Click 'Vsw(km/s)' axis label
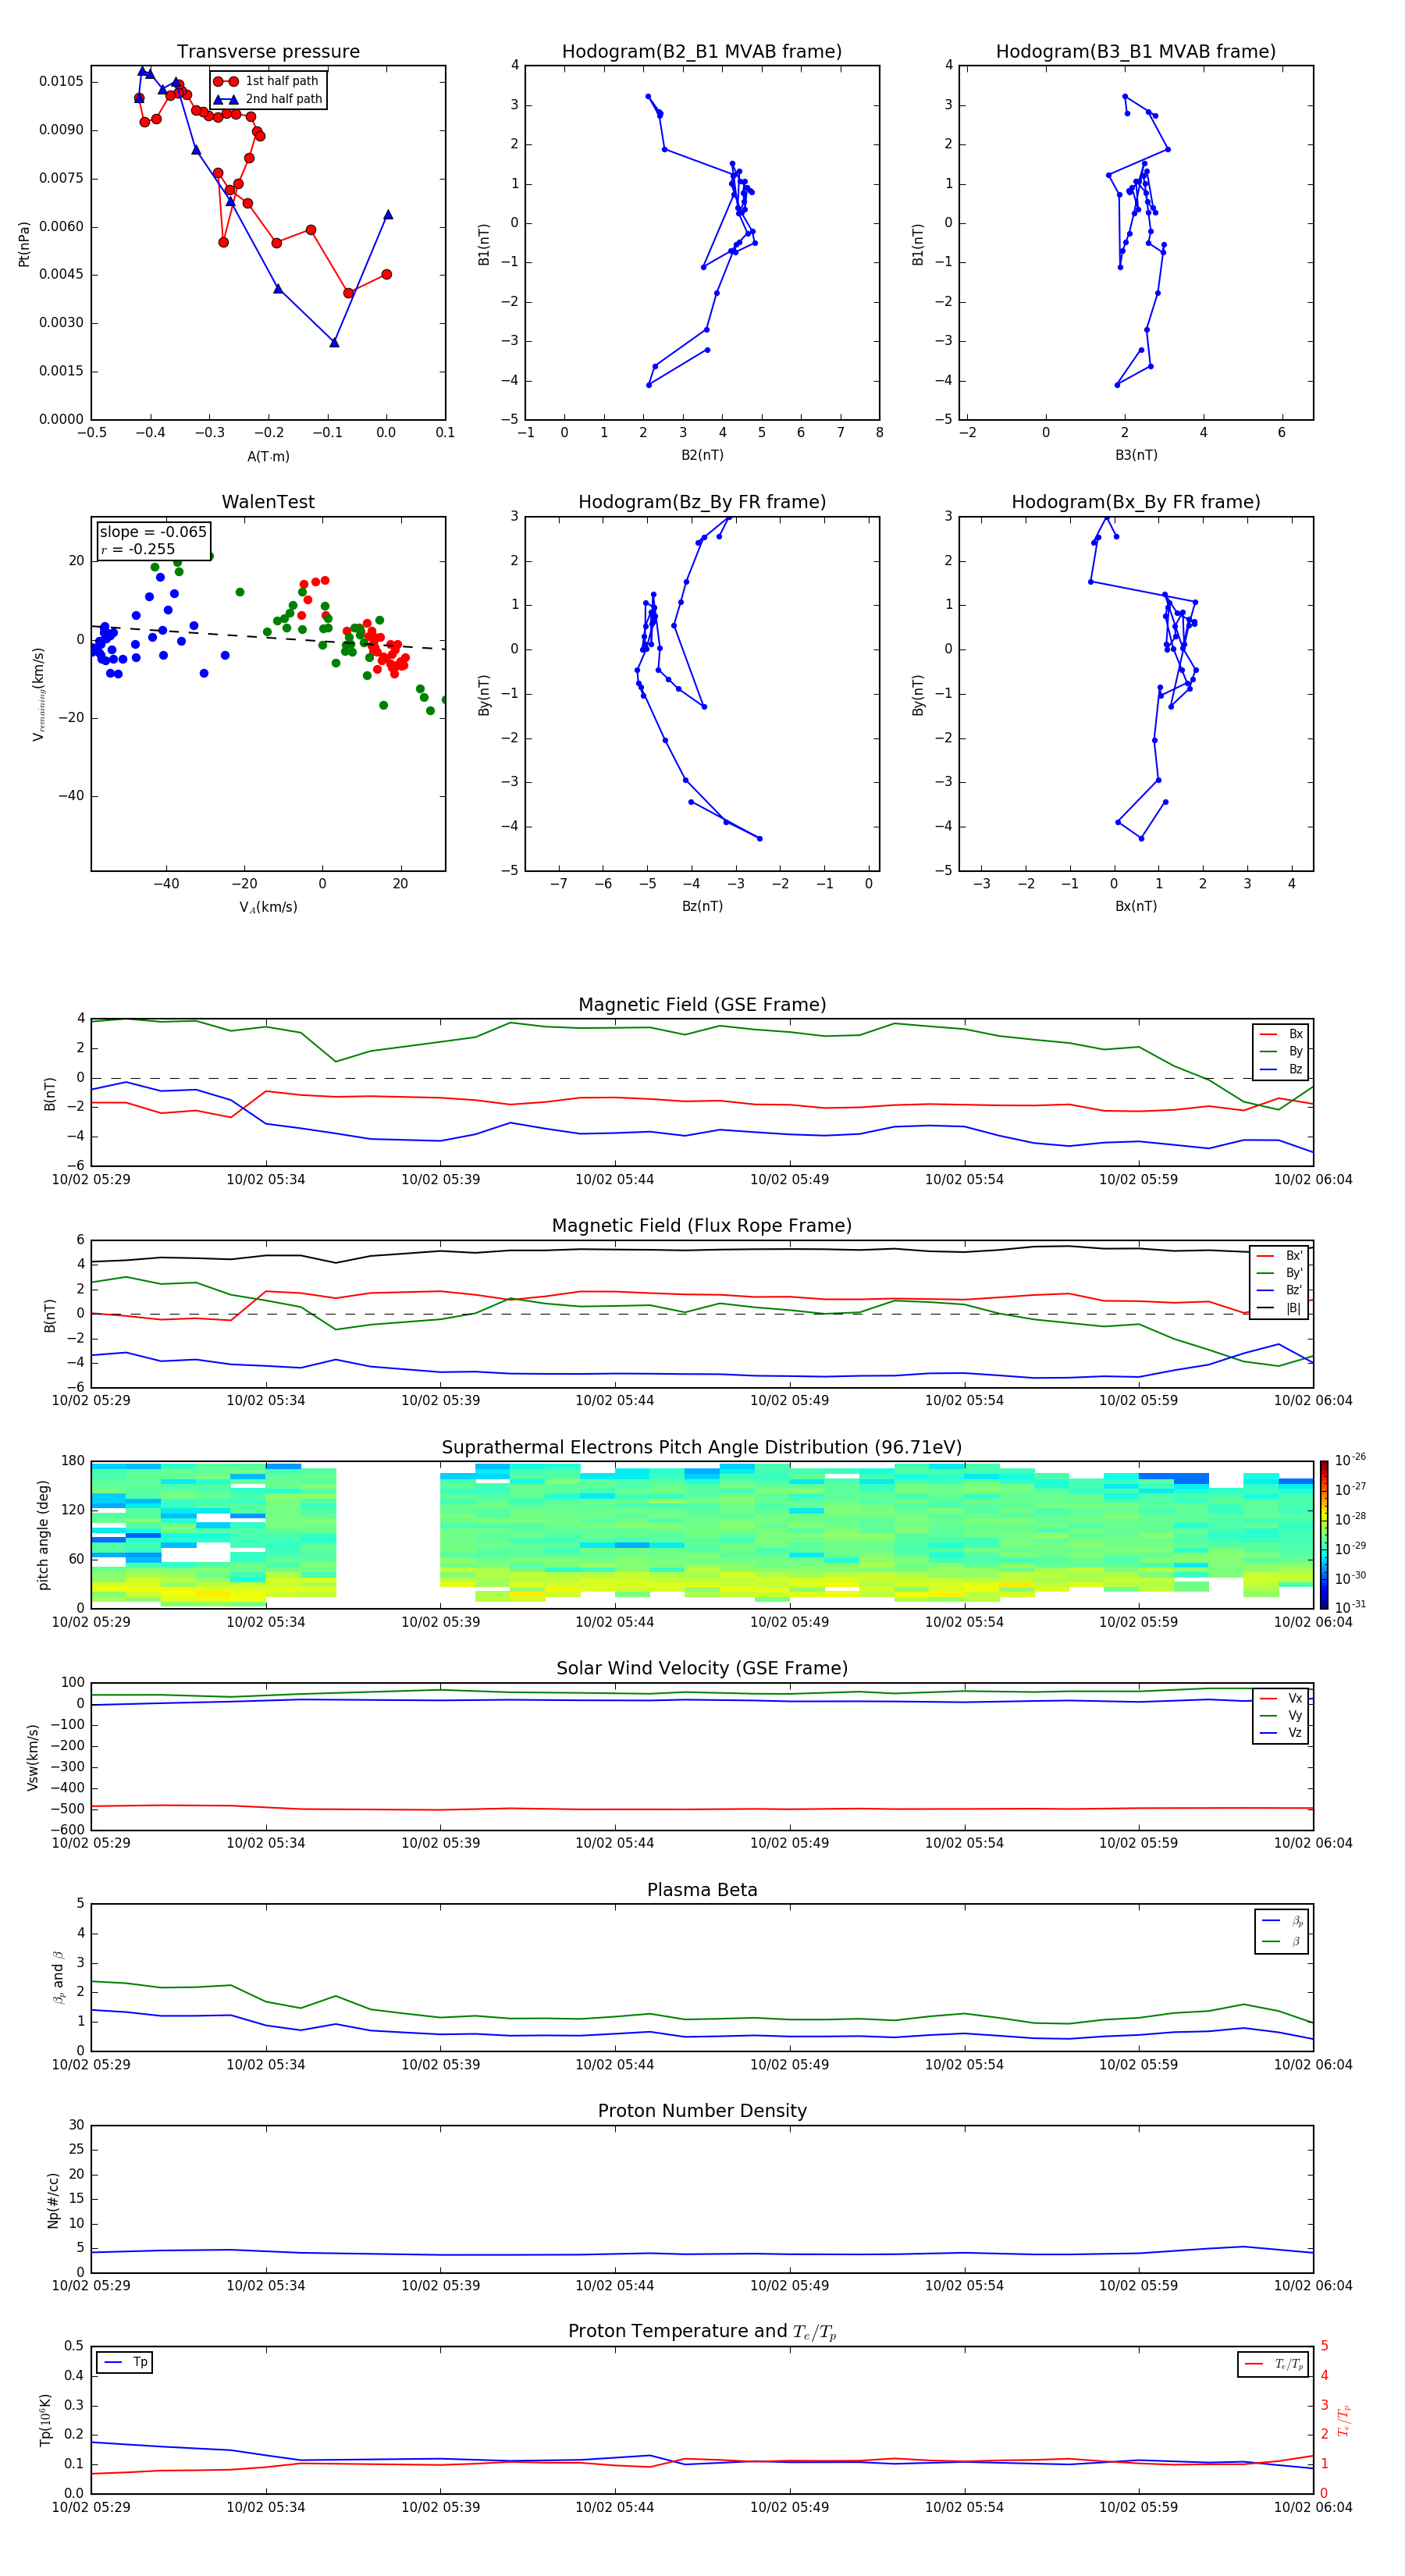Image resolution: width=1405 pixels, height=2576 pixels. pyautogui.click(x=33, y=1757)
